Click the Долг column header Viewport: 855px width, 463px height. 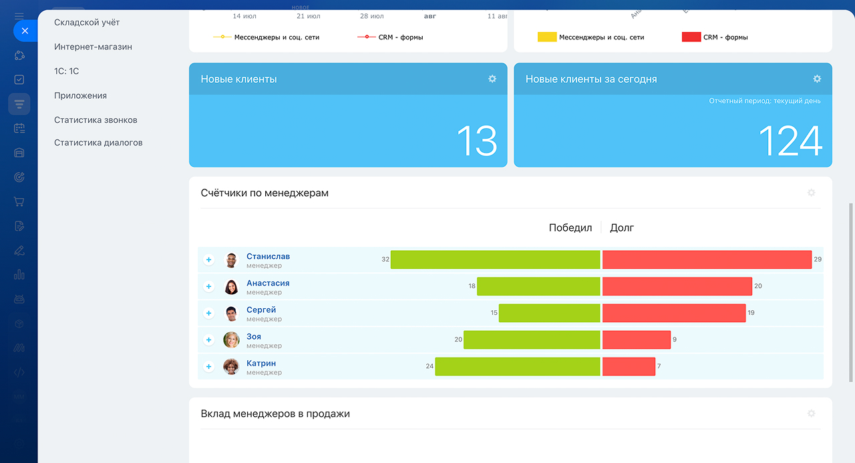click(x=622, y=227)
